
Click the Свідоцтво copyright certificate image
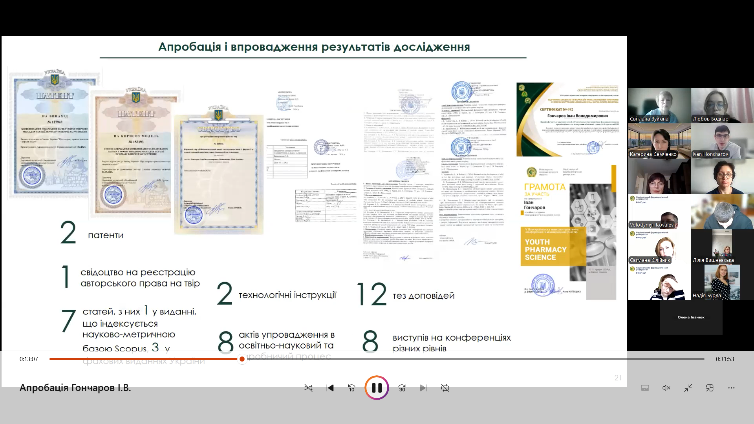[x=218, y=169]
